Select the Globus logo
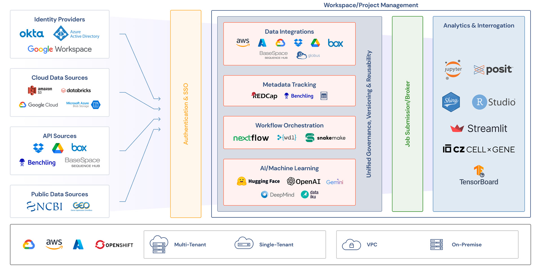Screen dimensions: 541x275 [308, 55]
